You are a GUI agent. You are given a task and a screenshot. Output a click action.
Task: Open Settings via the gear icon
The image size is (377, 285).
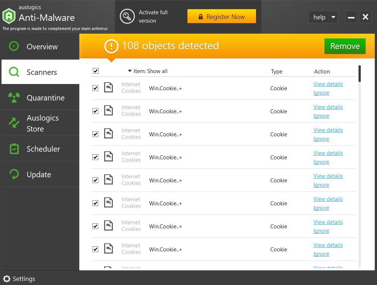(7, 279)
